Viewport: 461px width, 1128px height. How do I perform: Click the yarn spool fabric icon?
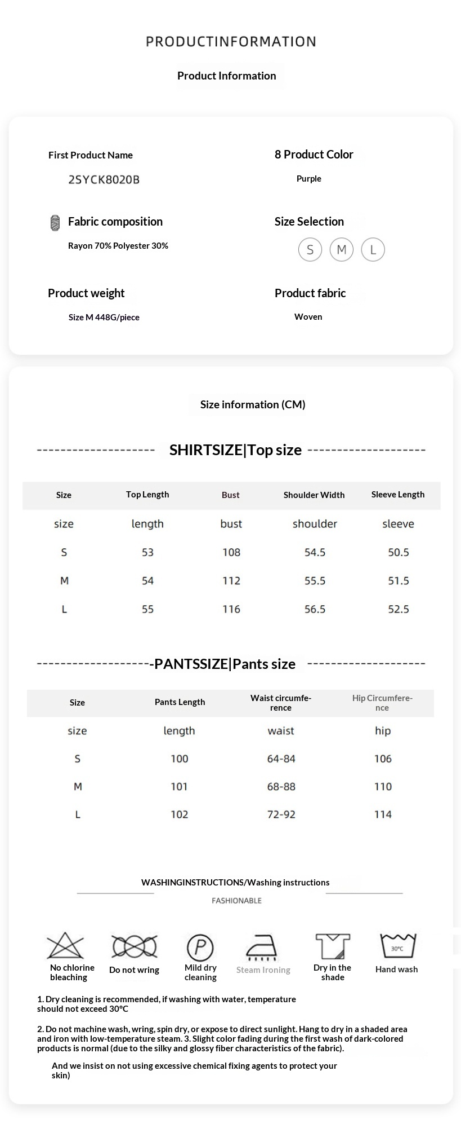[55, 223]
